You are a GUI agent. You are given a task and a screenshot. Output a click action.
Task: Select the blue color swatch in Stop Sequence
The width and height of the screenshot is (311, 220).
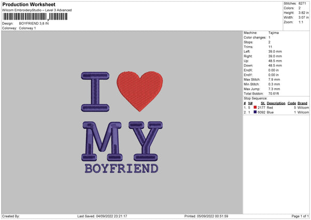[256, 112]
